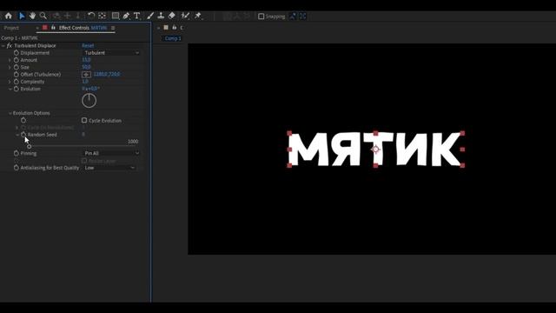Screen dimensions: 556x313
Task: Collapse the Random Seed property
Action: [17, 135]
